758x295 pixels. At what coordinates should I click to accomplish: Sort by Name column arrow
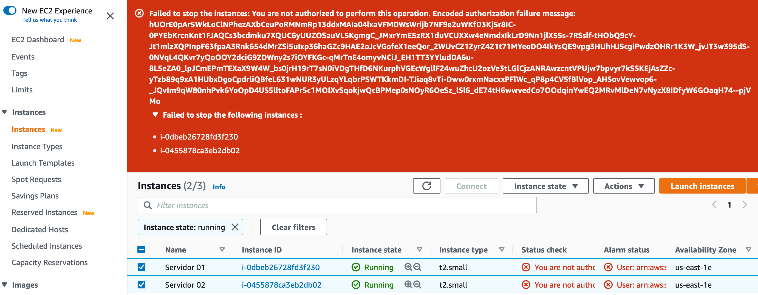222,250
